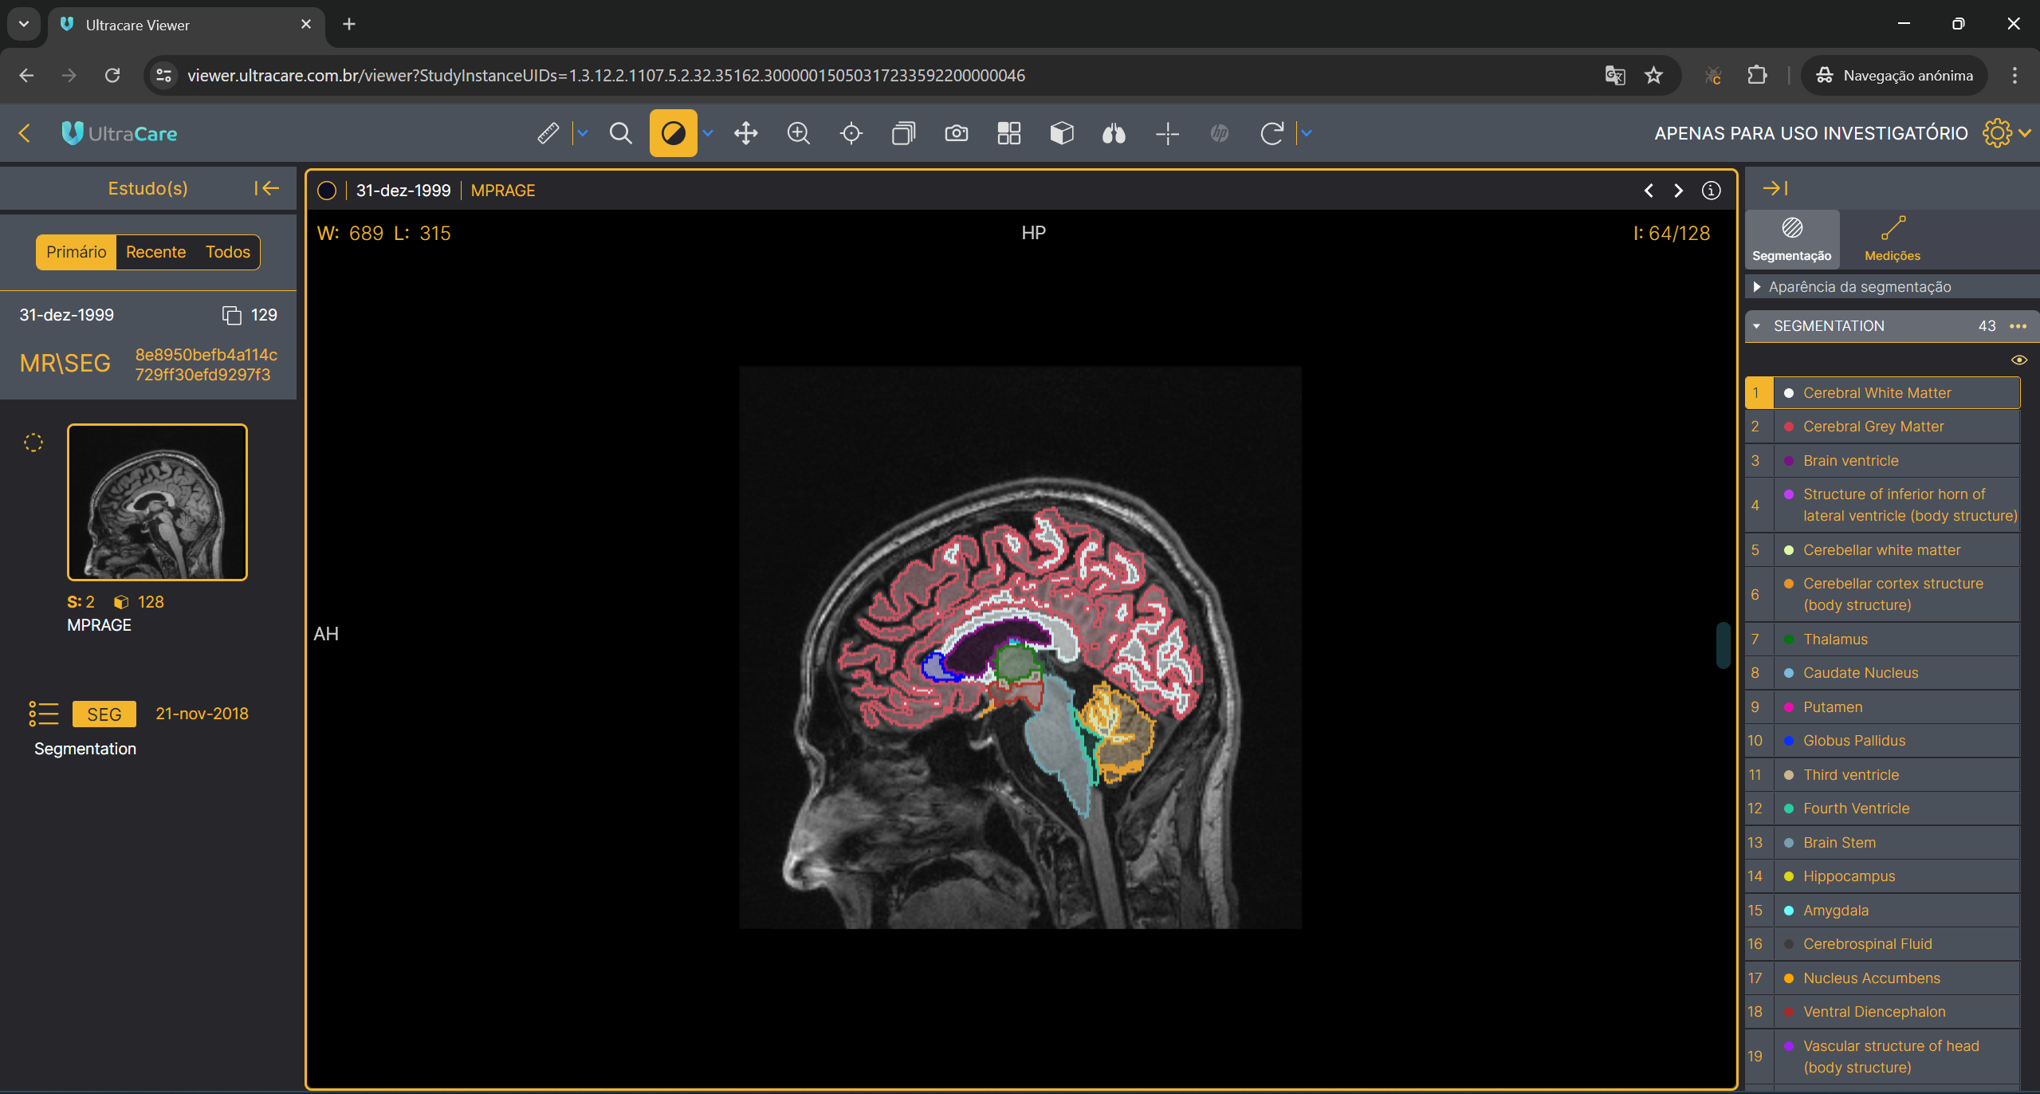This screenshot has height=1094, width=2040.
Task: Switch to the Medições tab
Action: click(1892, 238)
